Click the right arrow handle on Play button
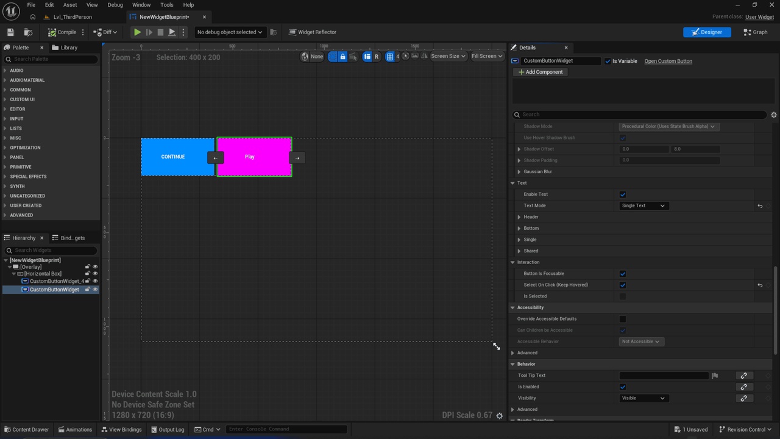 point(297,158)
